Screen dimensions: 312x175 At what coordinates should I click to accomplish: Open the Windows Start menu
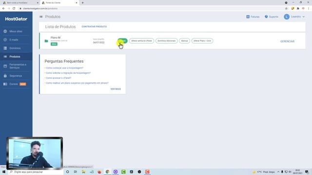click(x=4, y=172)
